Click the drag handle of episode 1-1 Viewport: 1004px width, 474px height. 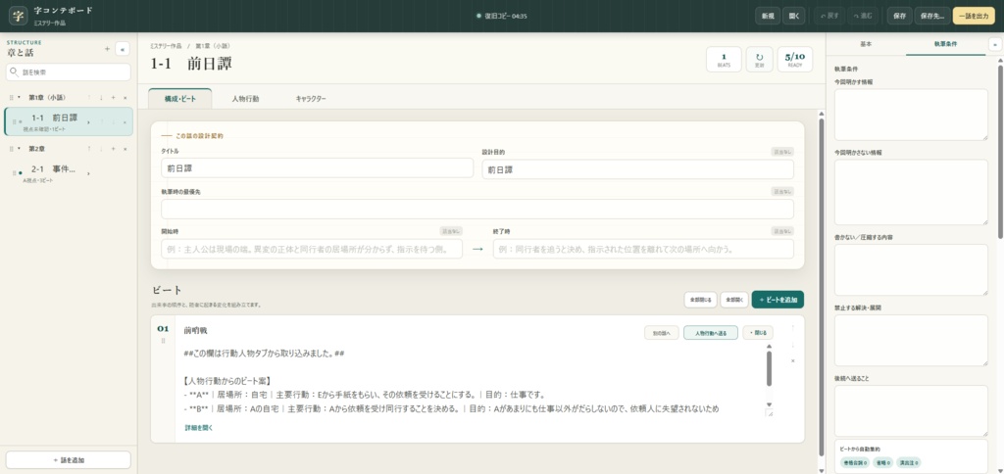14,120
